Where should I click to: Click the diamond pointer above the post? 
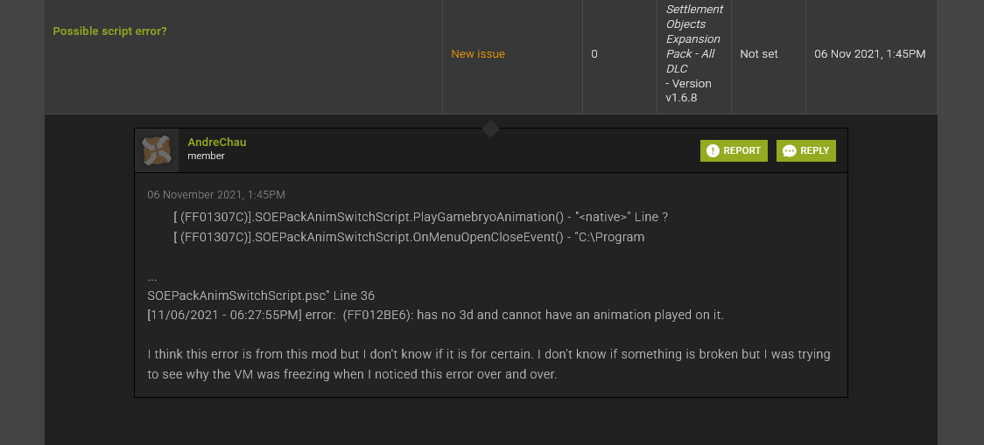pyautogui.click(x=491, y=129)
